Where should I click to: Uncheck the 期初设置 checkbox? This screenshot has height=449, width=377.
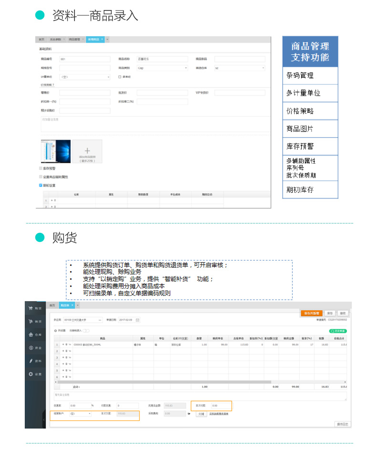41,185
